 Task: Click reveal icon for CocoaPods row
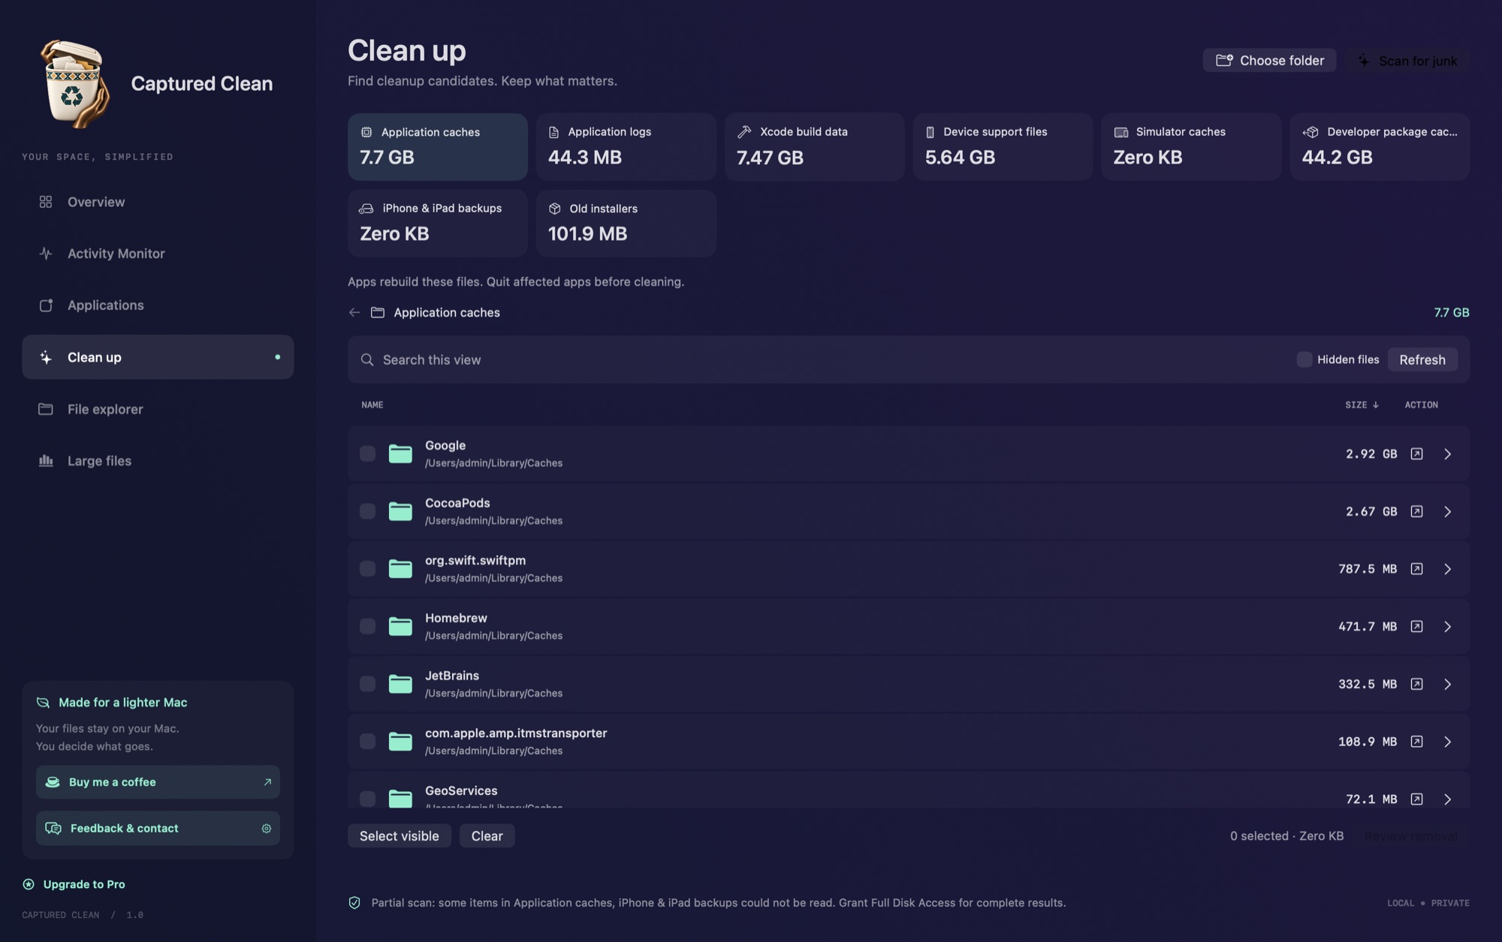click(x=1416, y=512)
